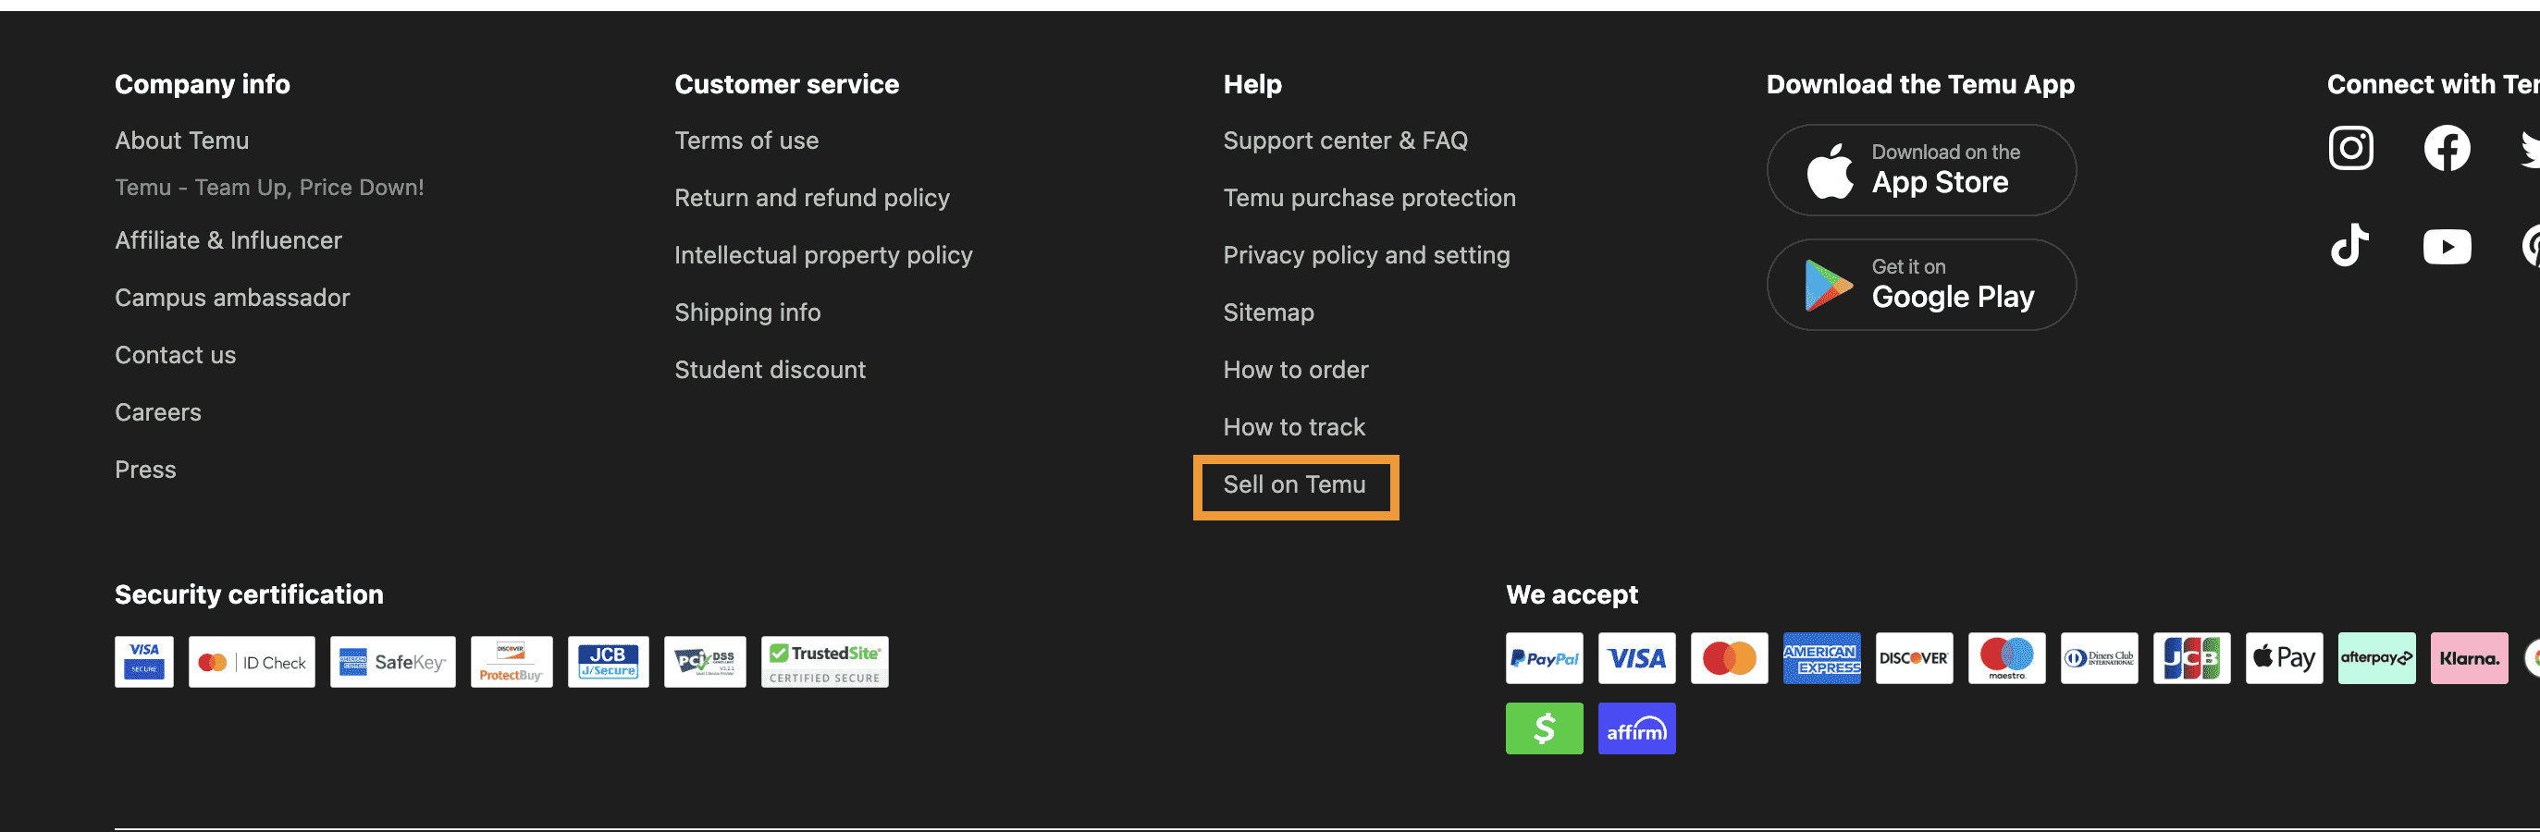
Task: Open the TikTok social icon
Action: [x=2349, y=246]
